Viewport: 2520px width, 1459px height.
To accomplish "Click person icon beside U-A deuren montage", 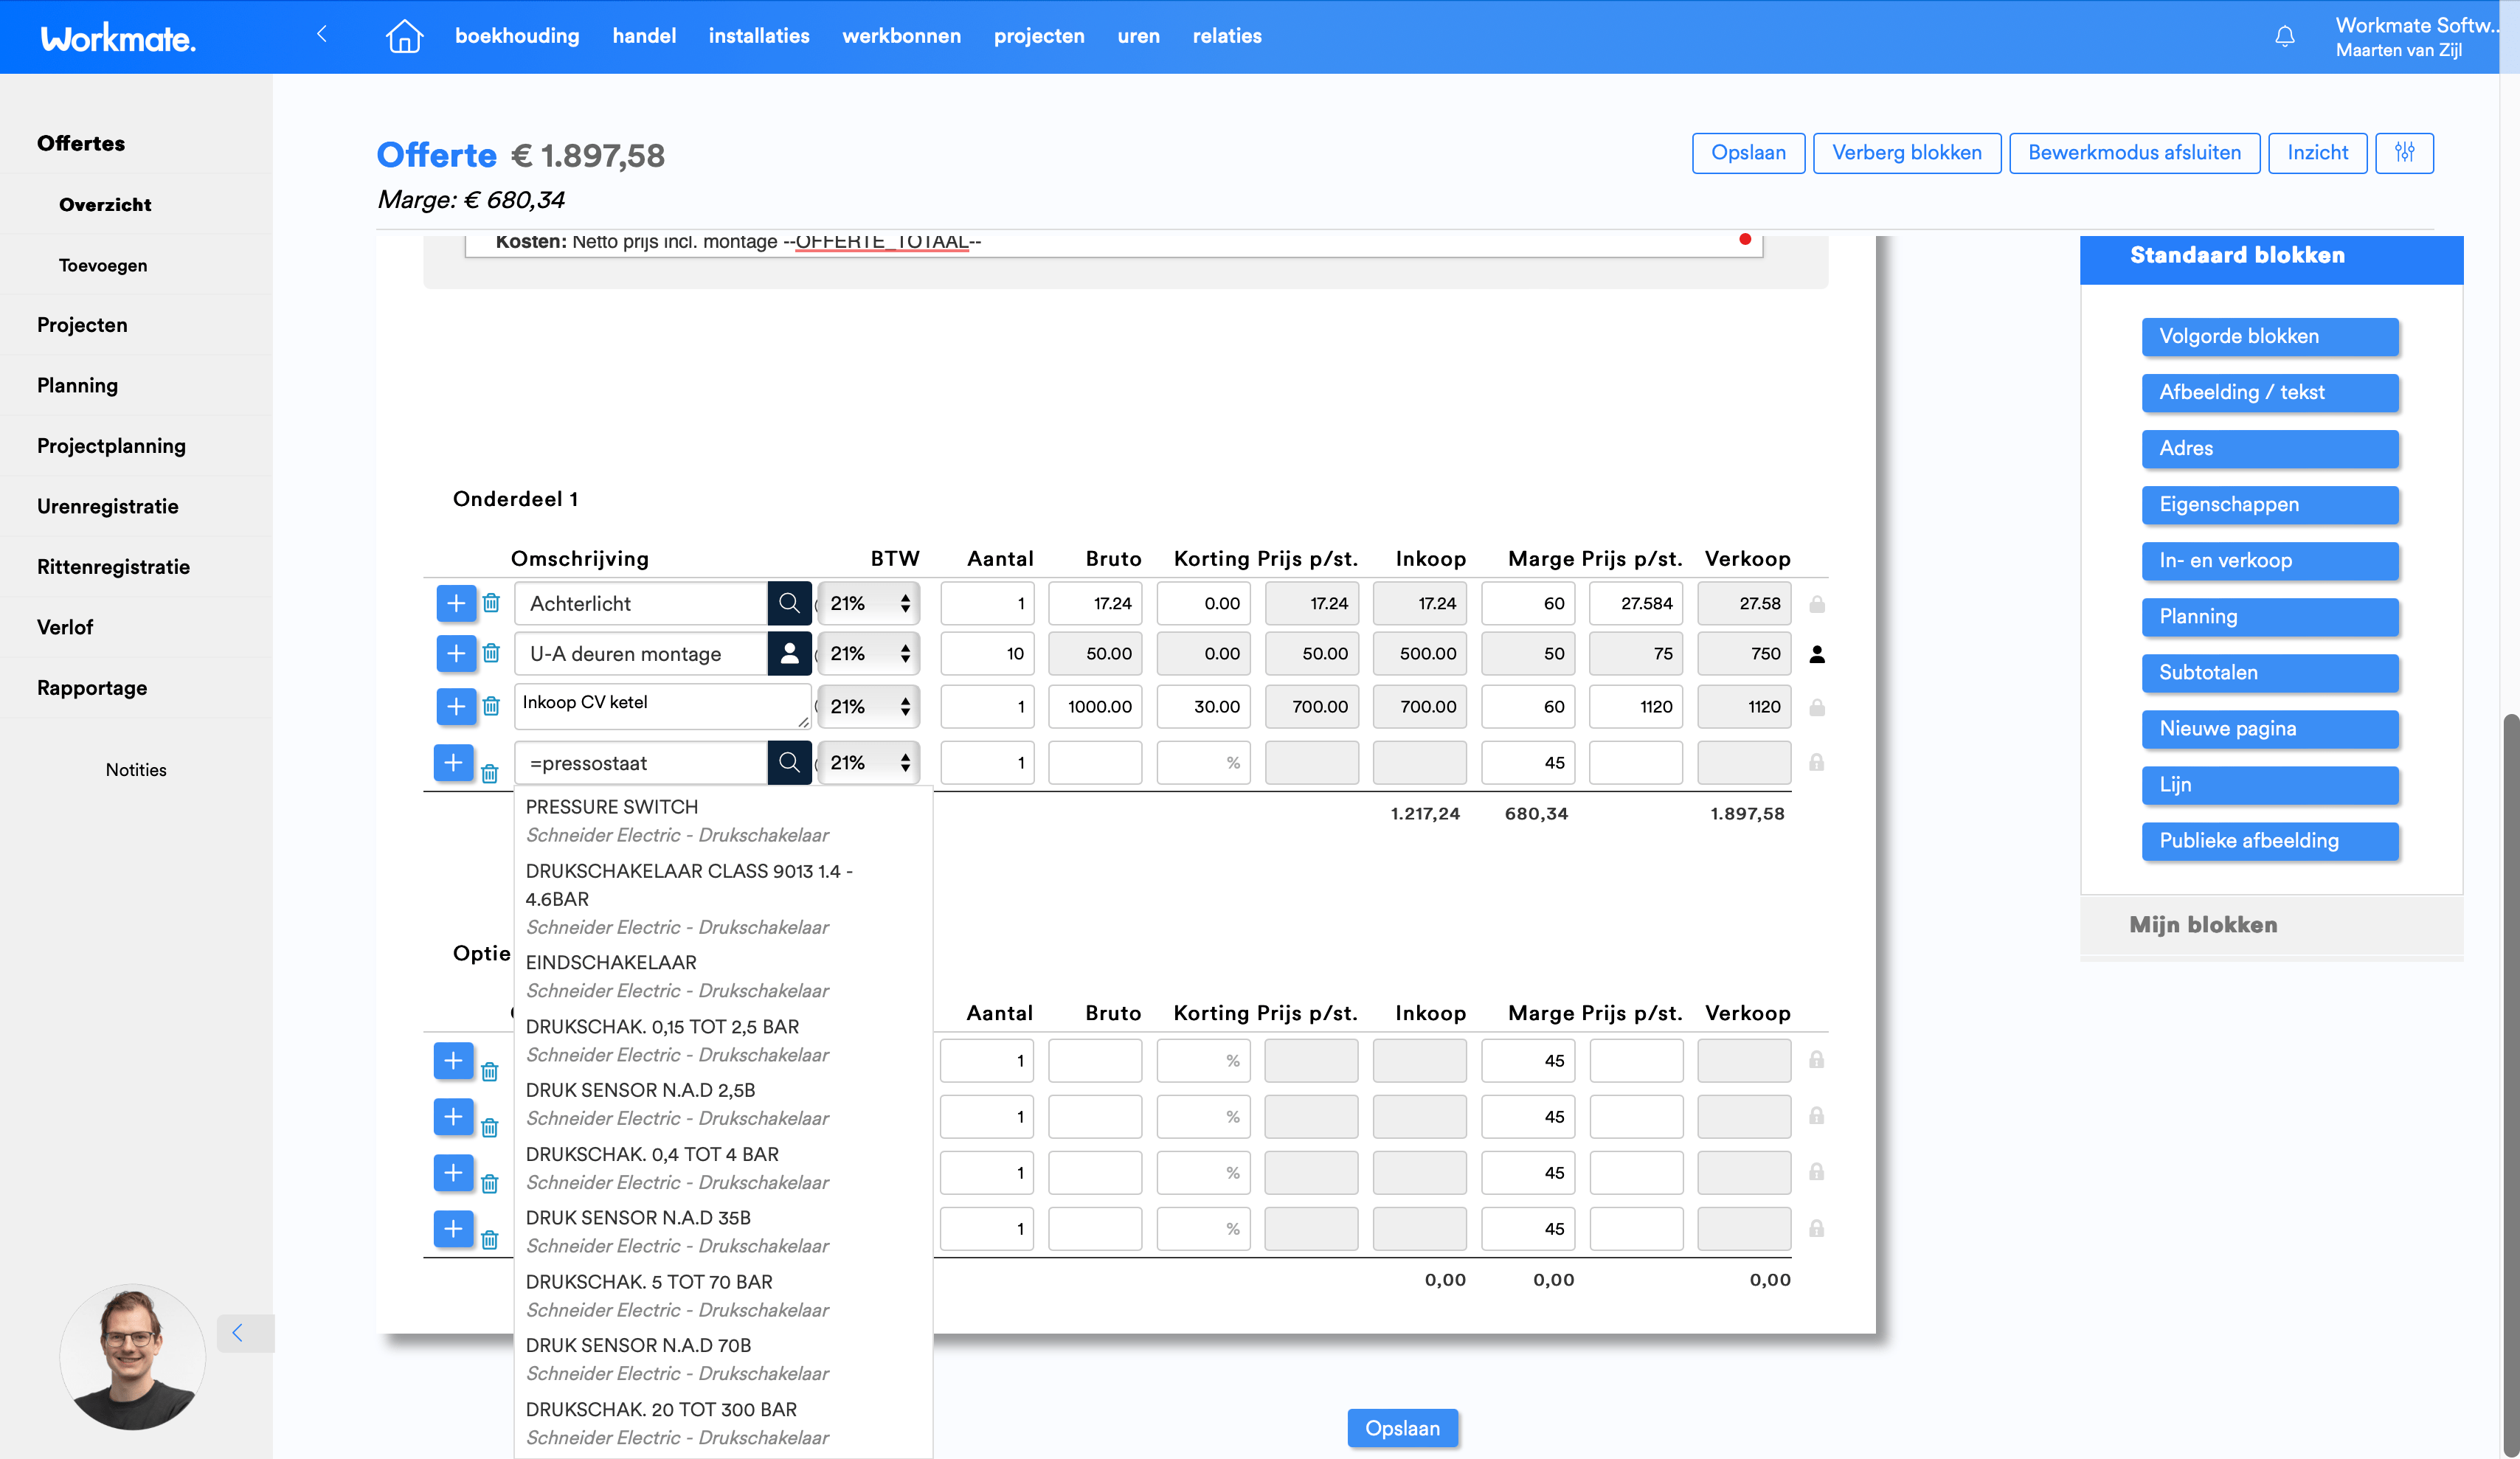I will pos(789,653).
